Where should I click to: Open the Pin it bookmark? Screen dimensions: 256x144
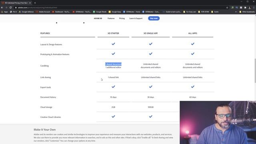coord(13,12)
